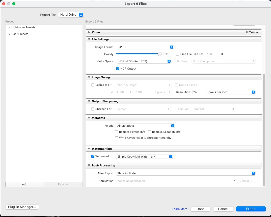The image size is (271, 217).
Task: Enable Resize to Fit
Action: (93, 85)
